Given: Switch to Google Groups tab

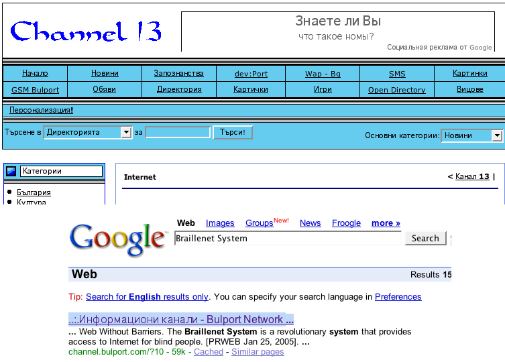Looking at the screenshot, I should (x=260, y=223).
